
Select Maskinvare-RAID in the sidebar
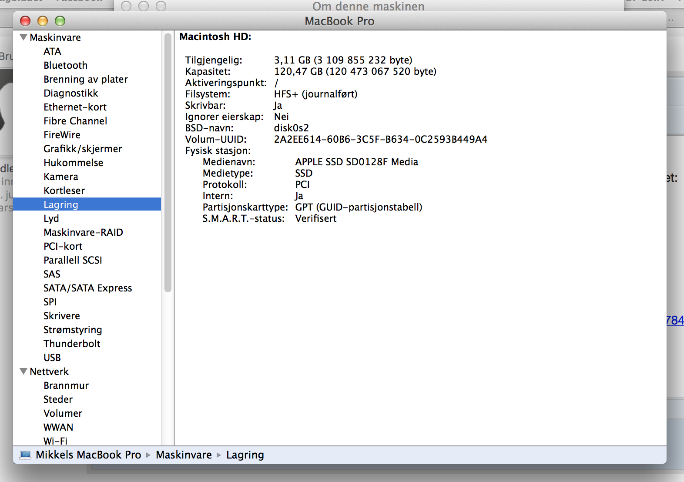(83, 232)
